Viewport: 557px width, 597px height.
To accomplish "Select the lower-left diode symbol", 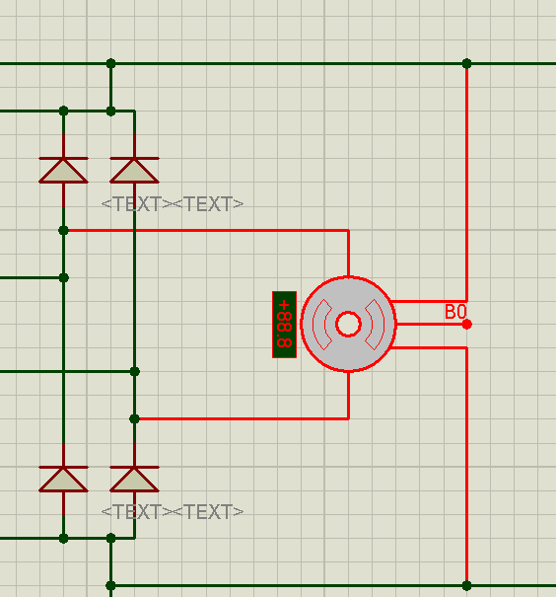I will click(63, 479).
